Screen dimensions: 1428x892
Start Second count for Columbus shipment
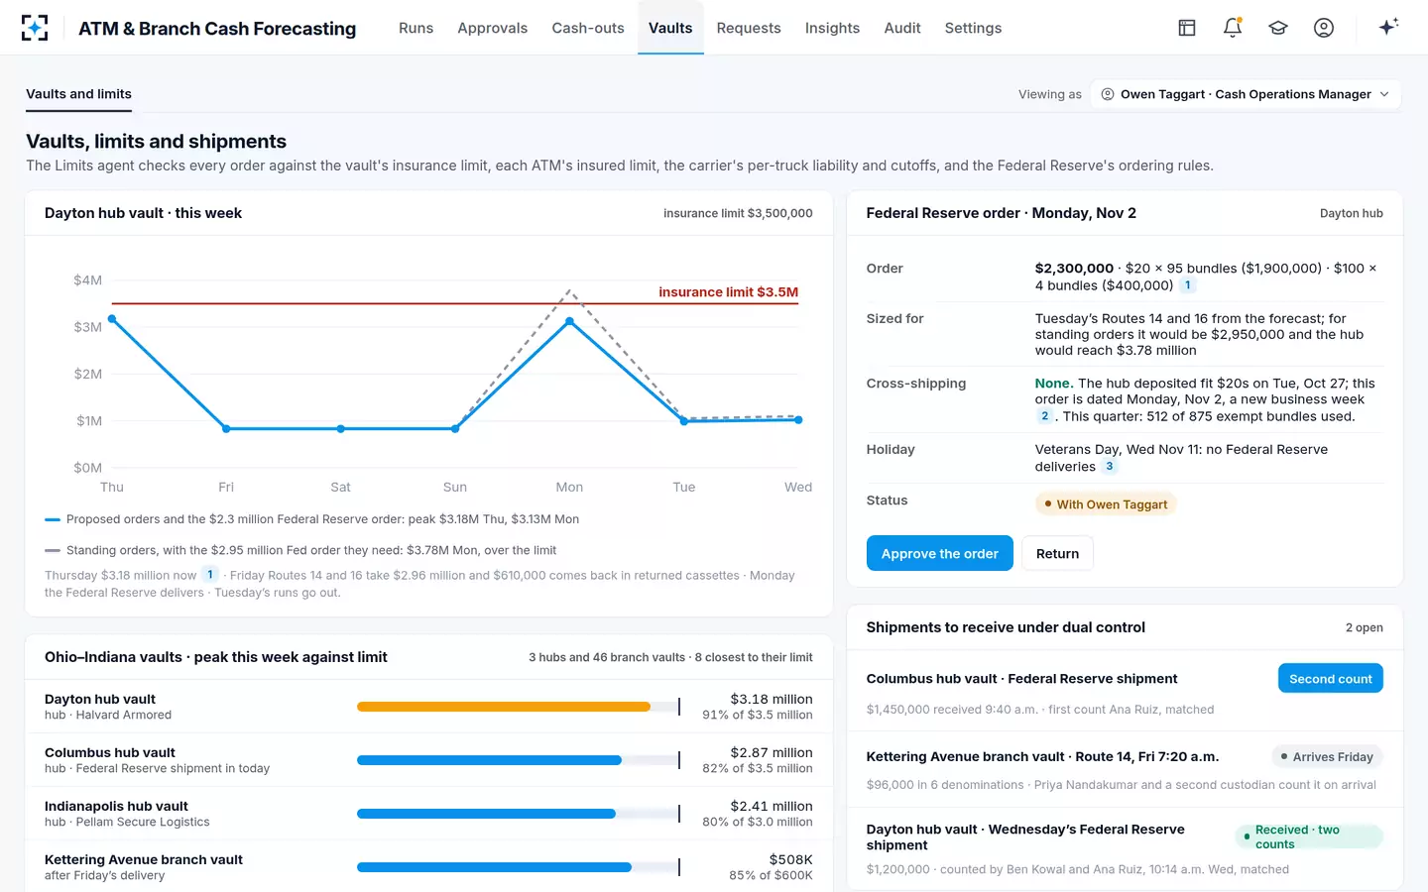pos(1330,678)
